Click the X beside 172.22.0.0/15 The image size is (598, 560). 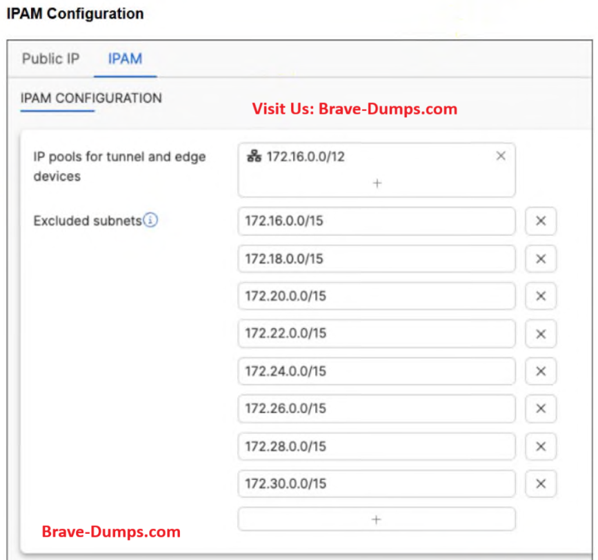point(541,334)
